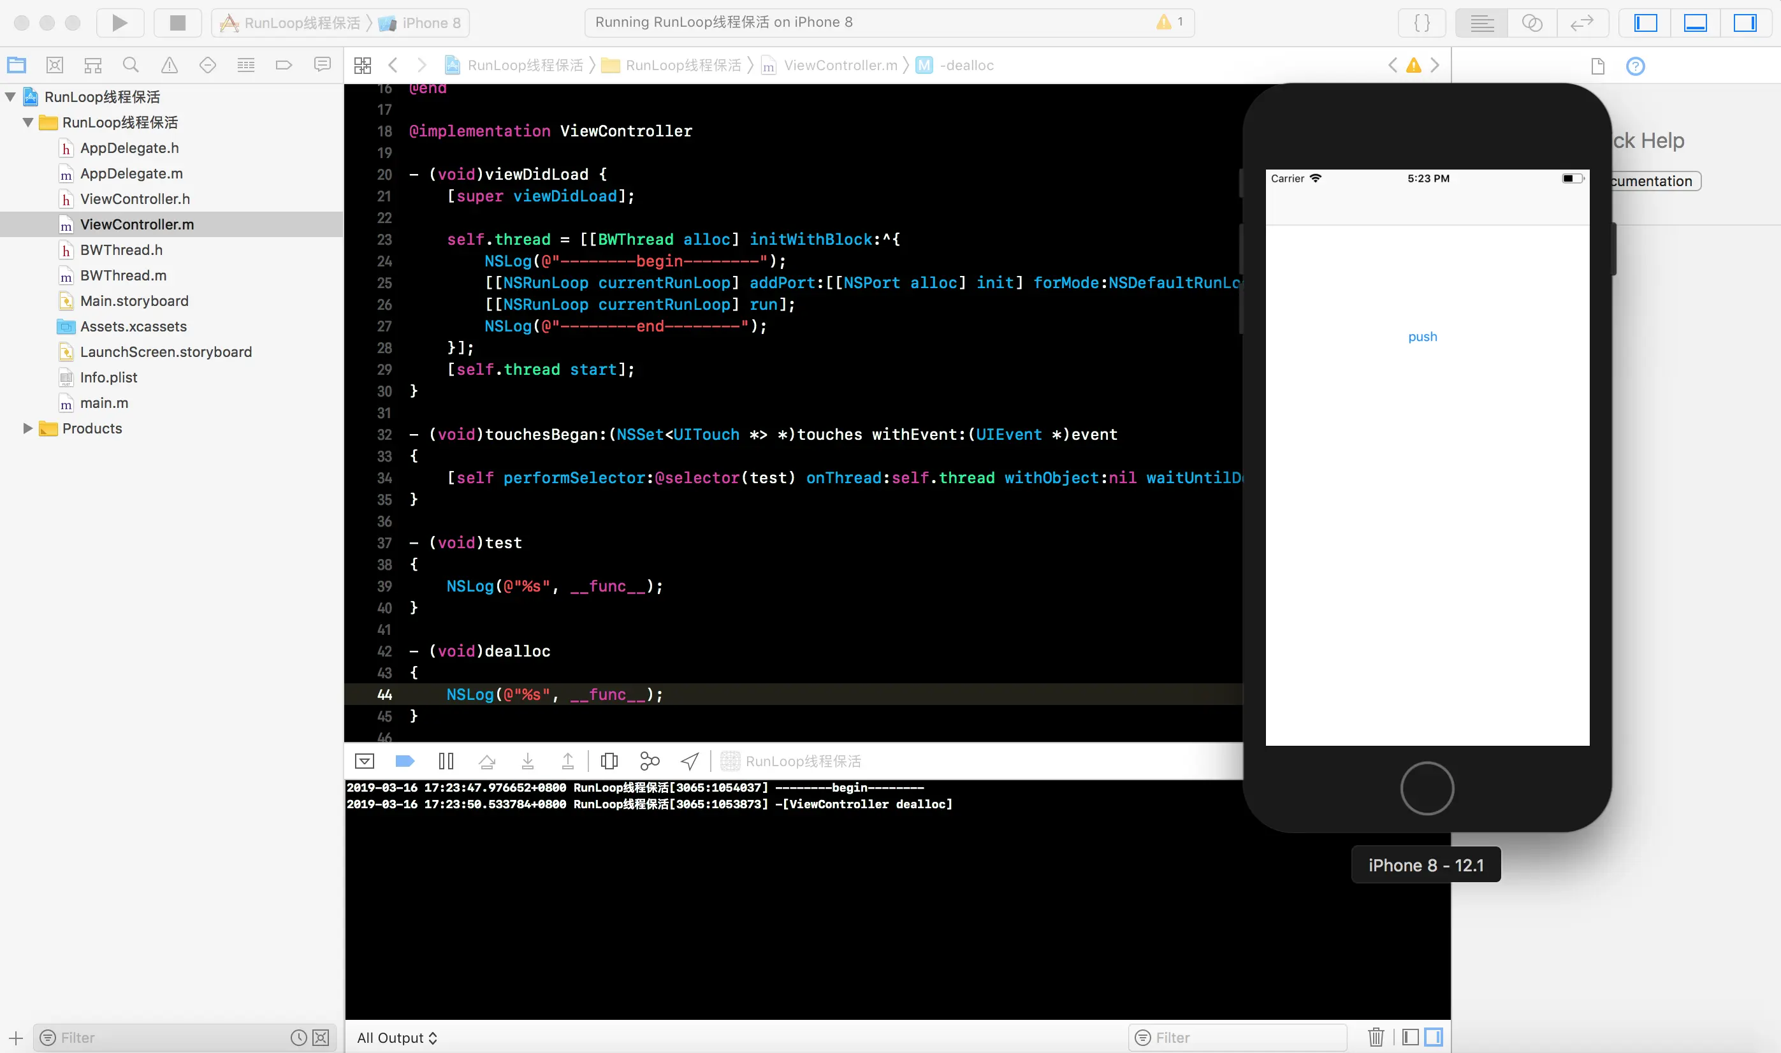Viewport: 1781px width, 1053px height.
Task: Open the iPhone 8 device selector
Action: (x=430, y=23)
